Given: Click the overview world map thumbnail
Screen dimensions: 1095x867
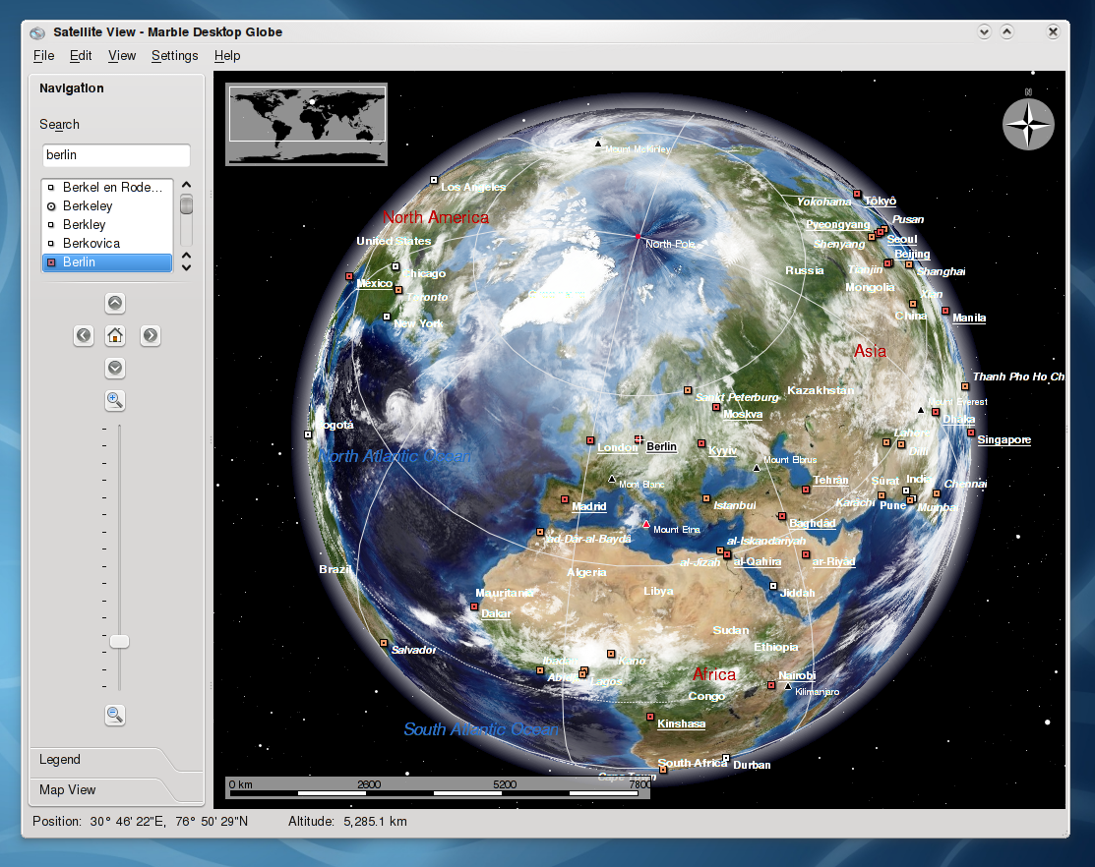Looking at the screenshot, I should point(305,125).
